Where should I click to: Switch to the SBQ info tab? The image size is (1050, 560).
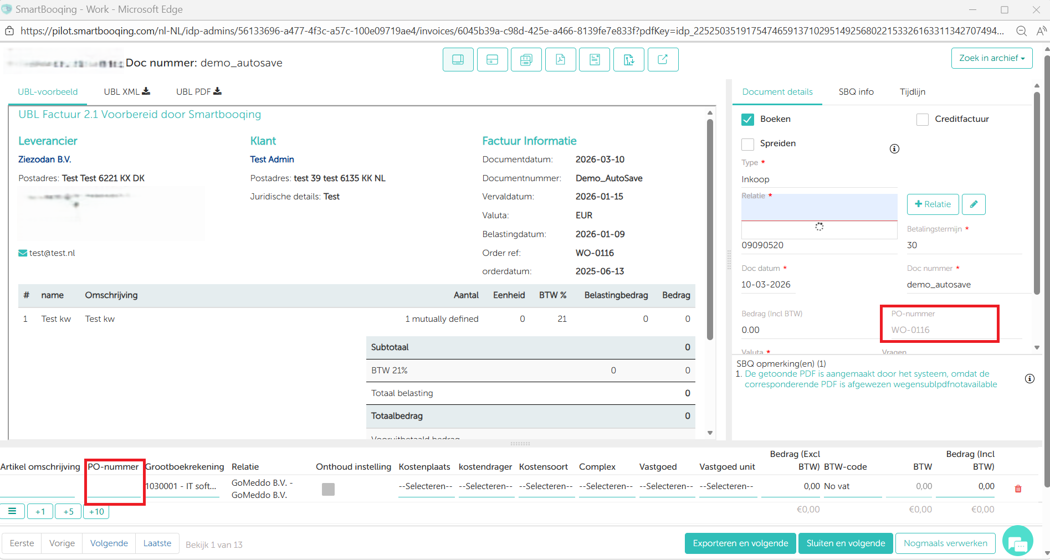(856, 92)
